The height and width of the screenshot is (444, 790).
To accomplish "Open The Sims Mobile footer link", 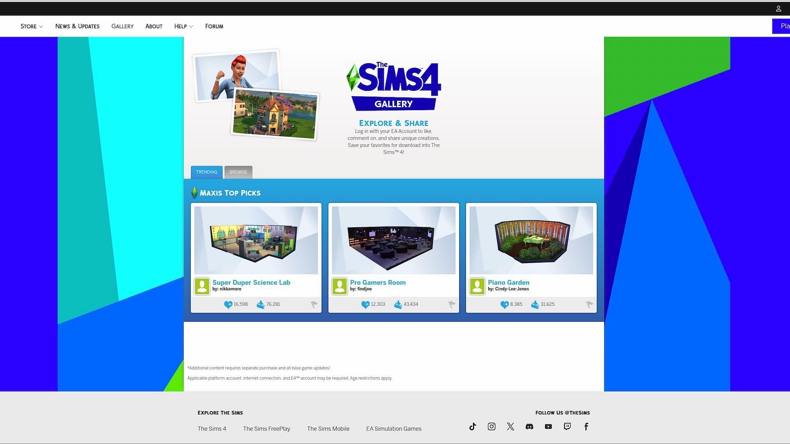I will [x=328, y=429].
